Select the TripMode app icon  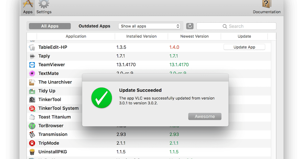[32, 143]
